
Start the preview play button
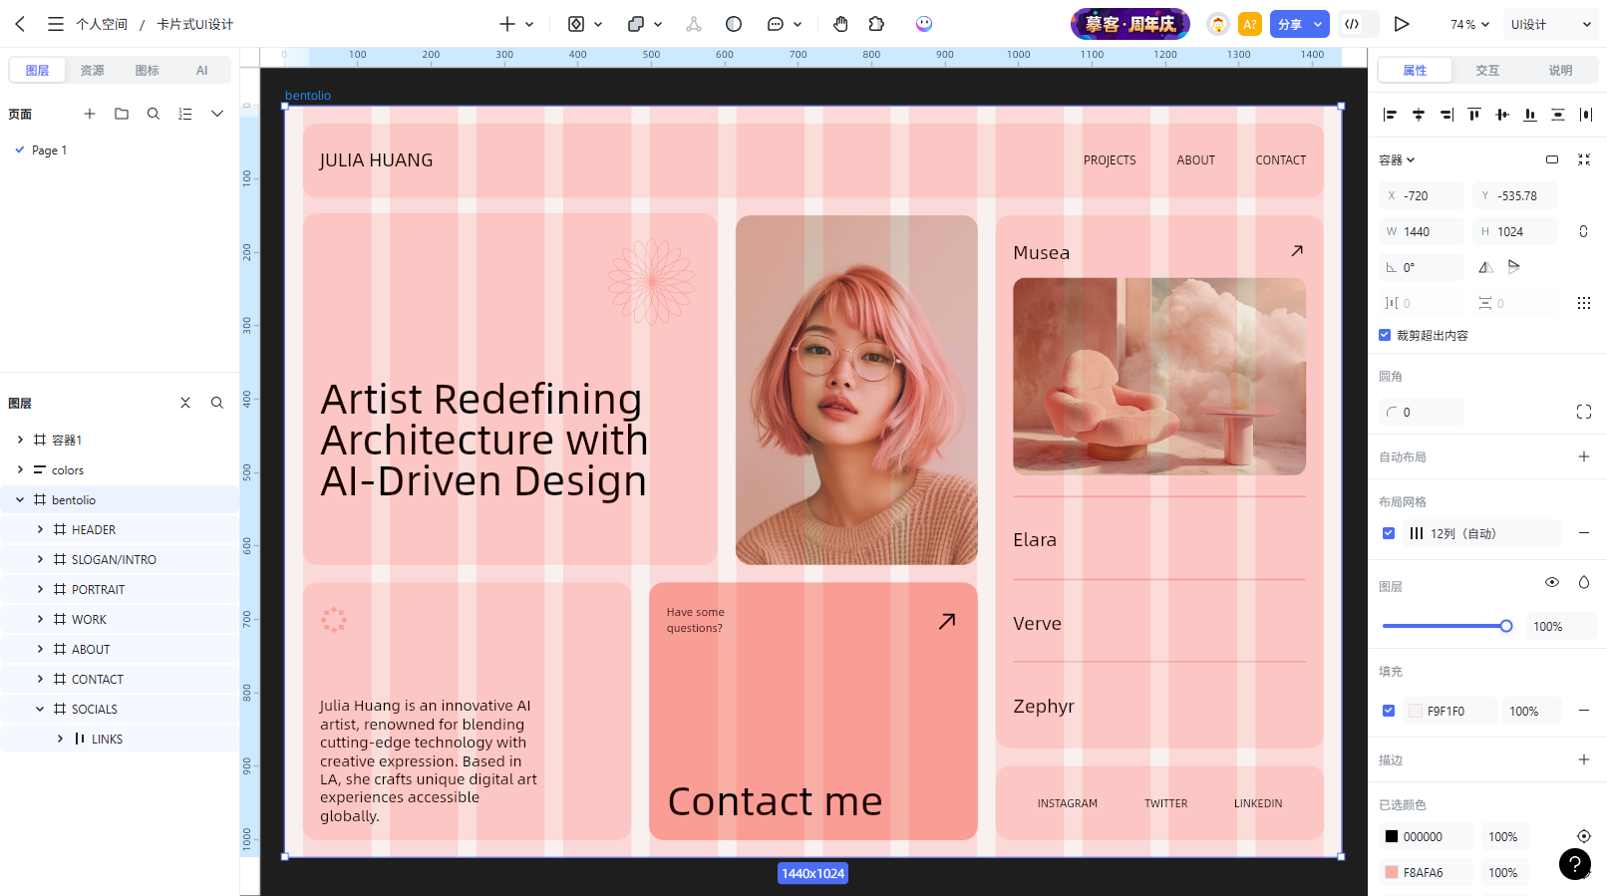tap(1402, 24)
